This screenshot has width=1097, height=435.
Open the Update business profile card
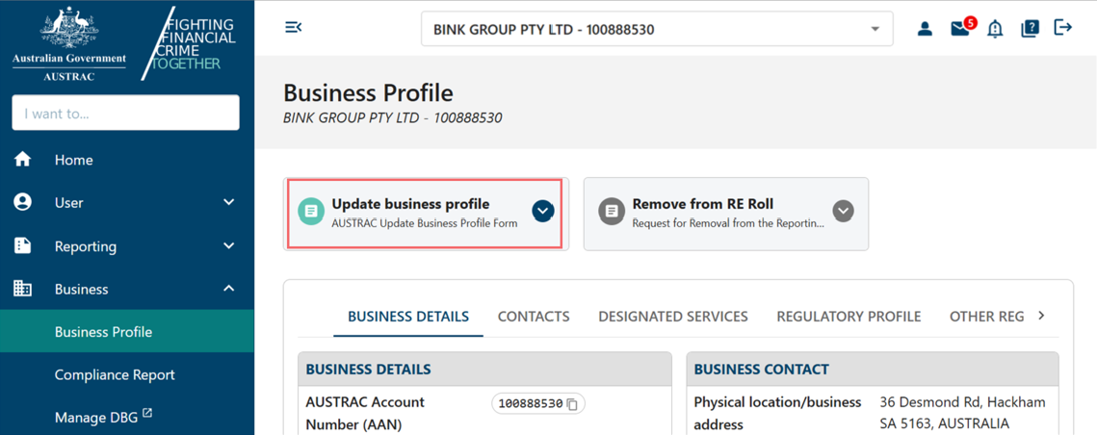coord(426,213)
